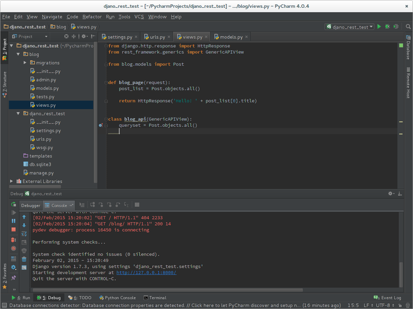Open the Refactor menu
This screenshot has width=413, height=309.
[x=92, y=17]
